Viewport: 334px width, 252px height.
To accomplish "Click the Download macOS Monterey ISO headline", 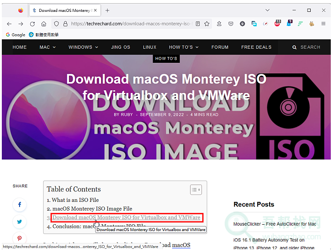I will (166, 87).
